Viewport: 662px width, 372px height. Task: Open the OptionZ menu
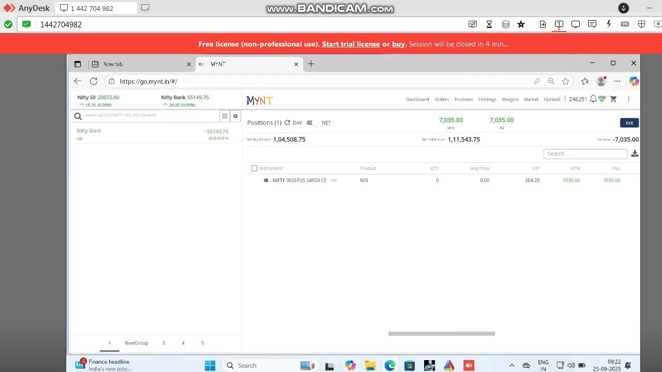(x=552, y=99)
